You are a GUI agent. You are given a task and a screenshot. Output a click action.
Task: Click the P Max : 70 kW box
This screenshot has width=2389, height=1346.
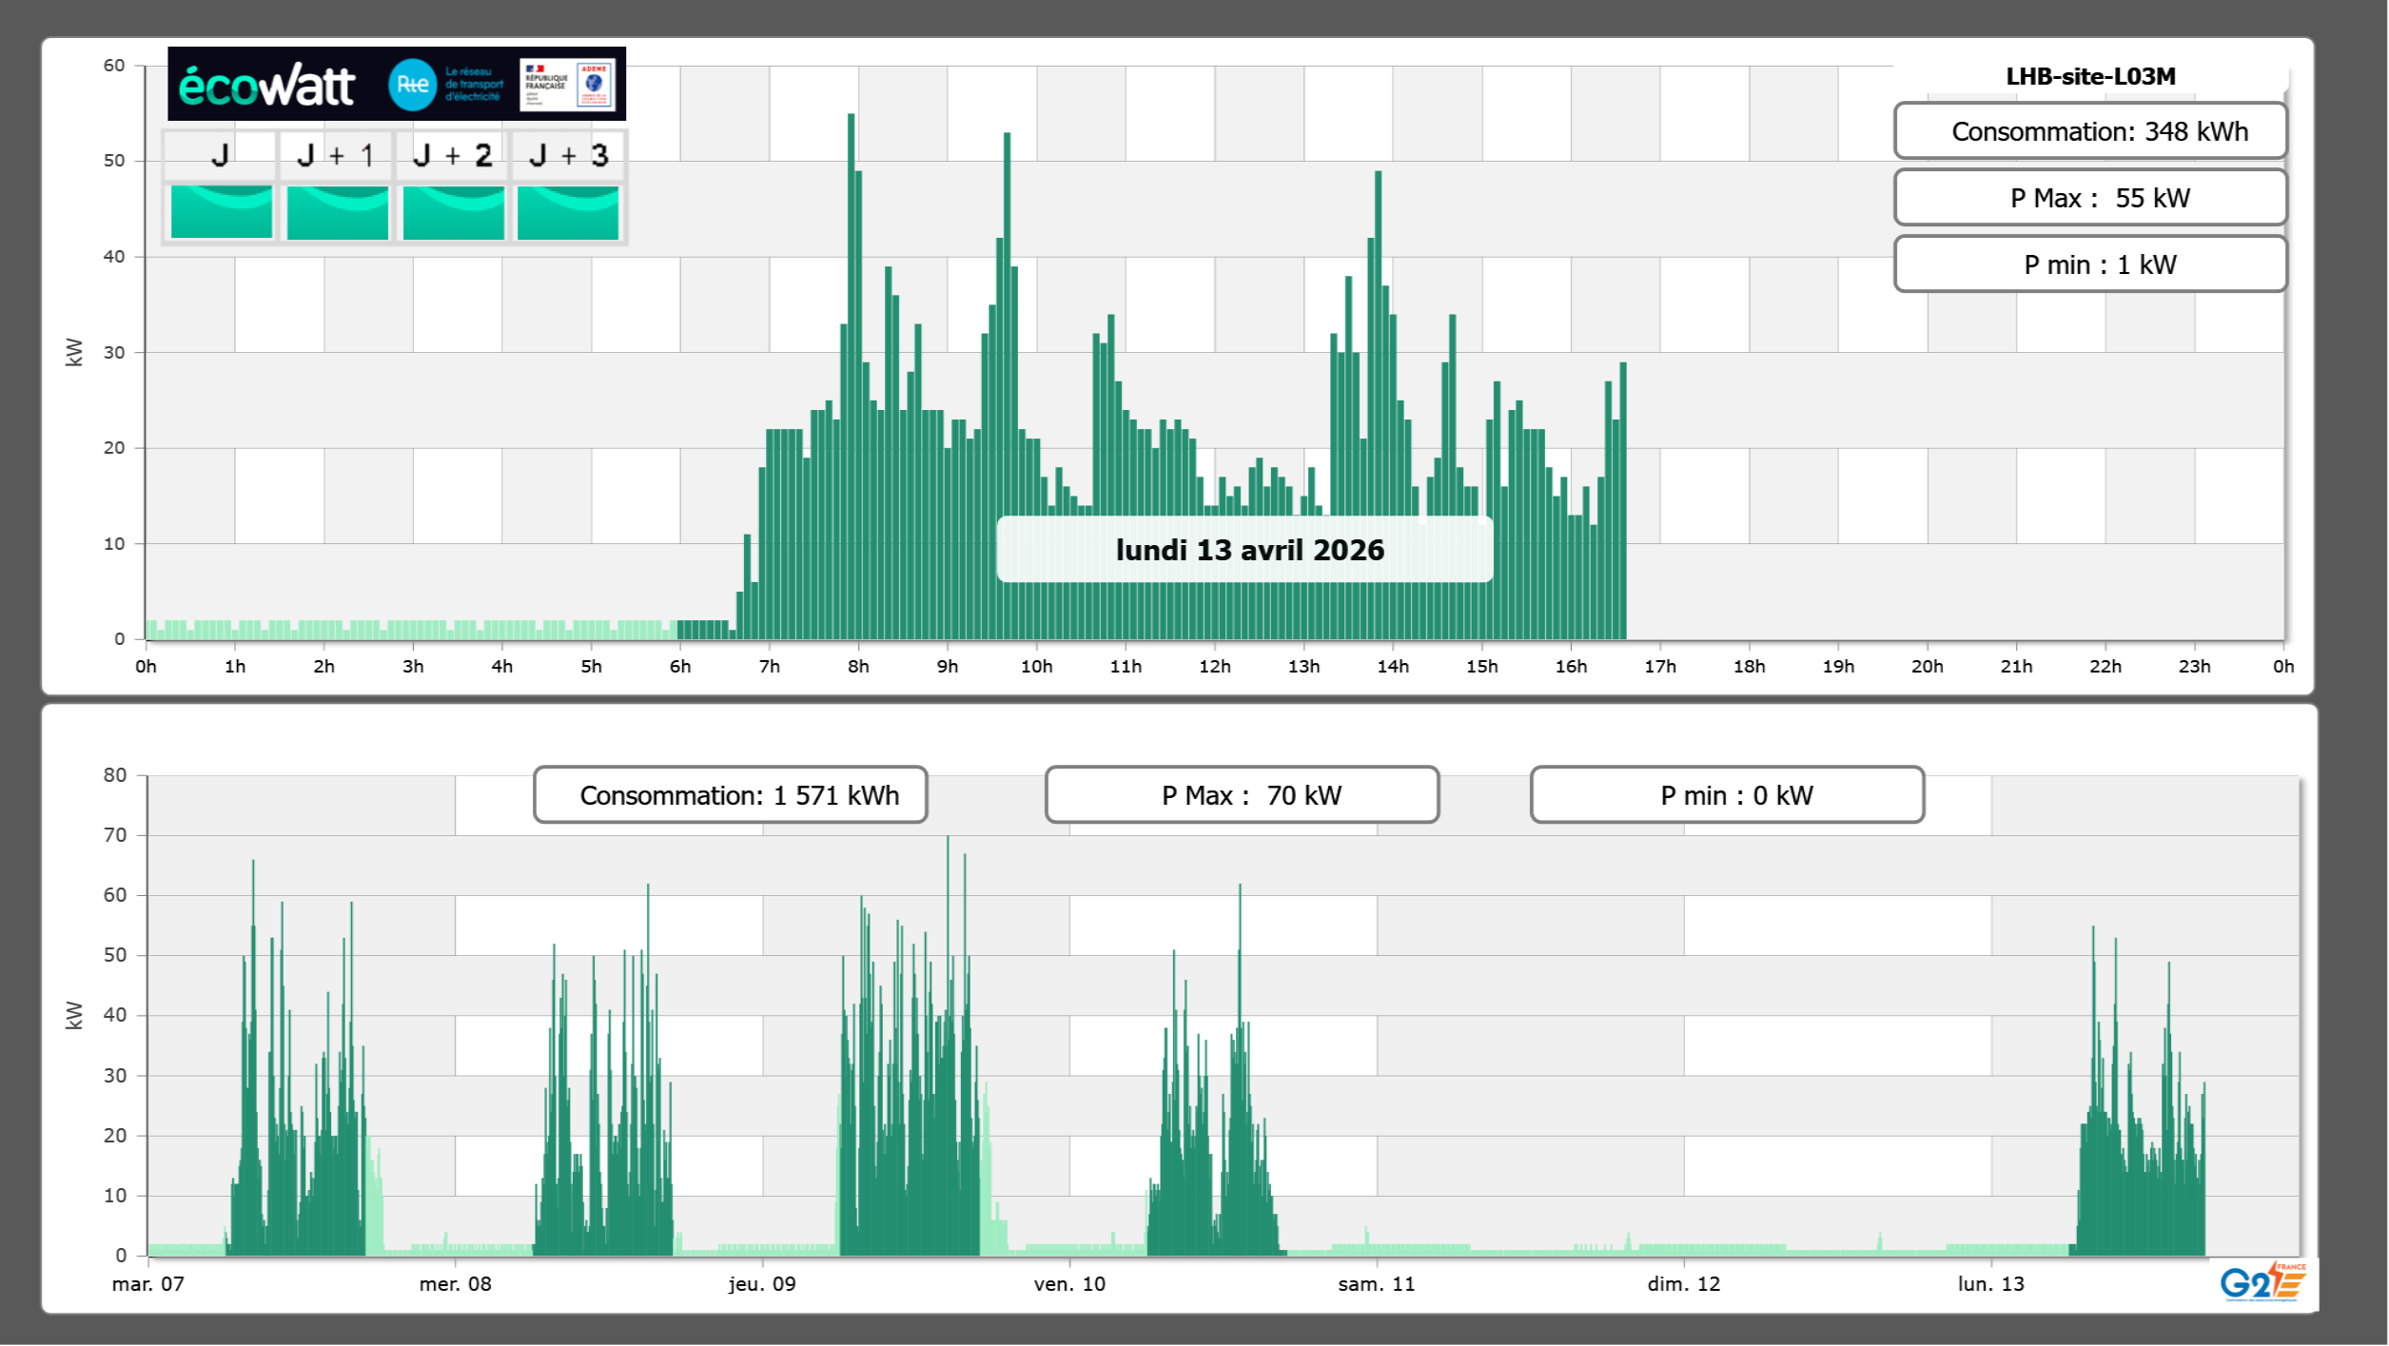tap(1242, 795)
